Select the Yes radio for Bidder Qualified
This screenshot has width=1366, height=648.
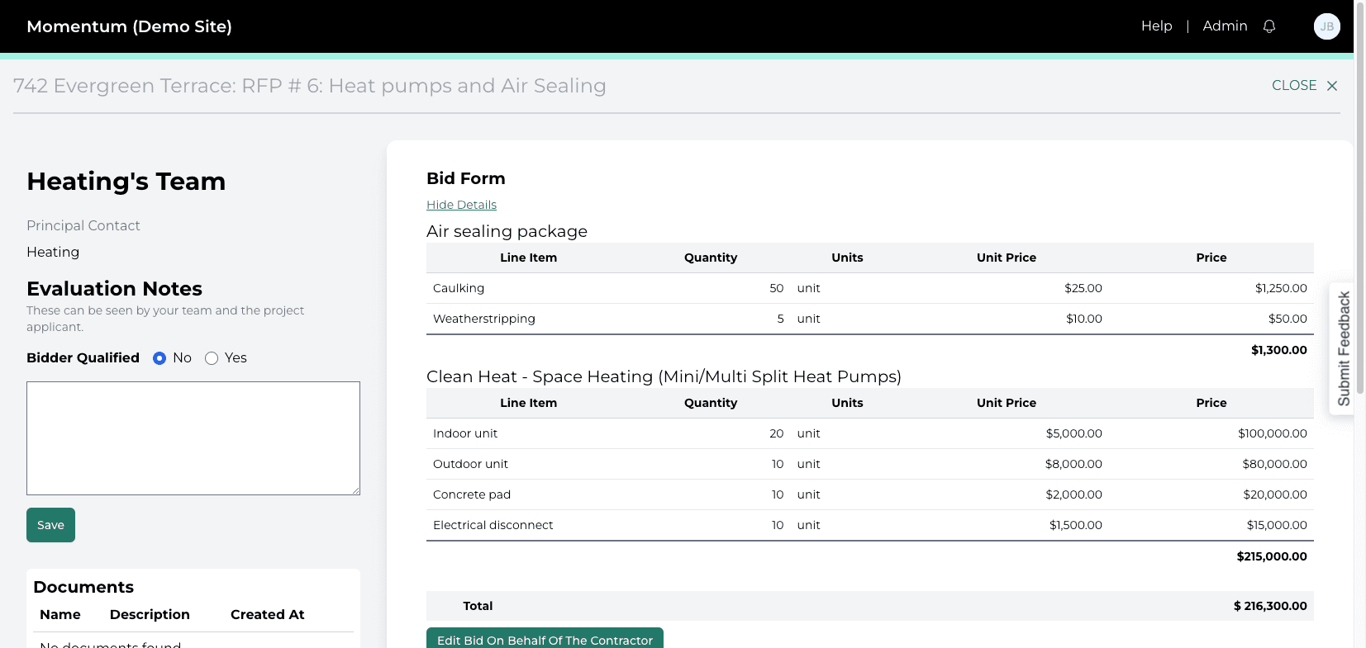coord(212,358)
